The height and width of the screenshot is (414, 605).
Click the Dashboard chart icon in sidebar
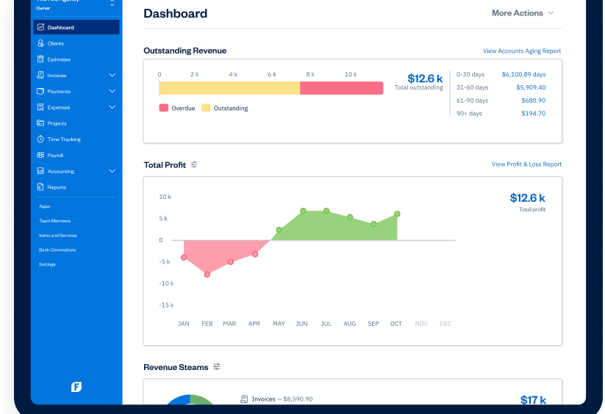coord(40,27)
